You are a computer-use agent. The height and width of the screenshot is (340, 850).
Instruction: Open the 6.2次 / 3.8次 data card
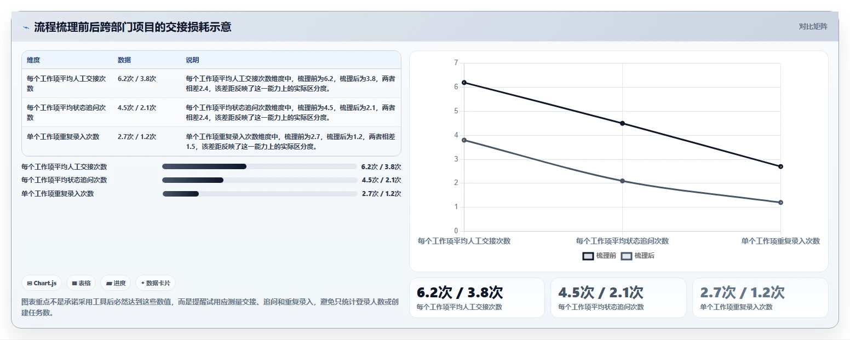point(477,298)
